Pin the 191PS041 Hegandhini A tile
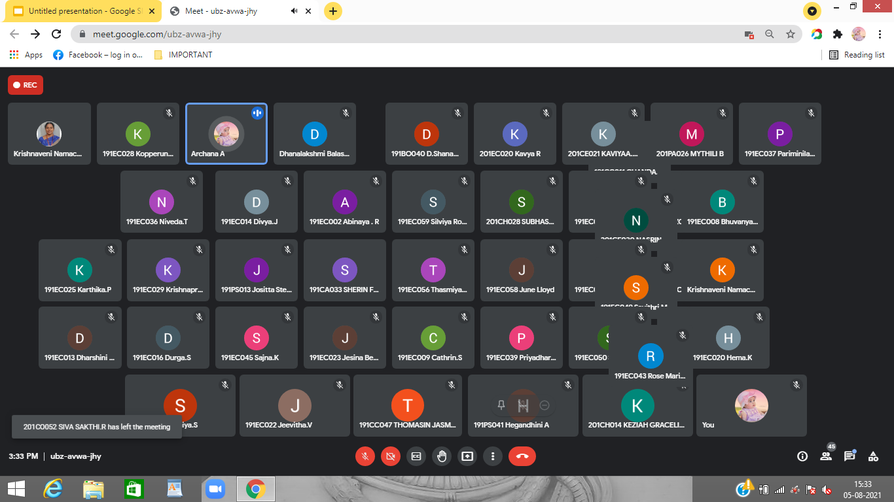 501,405
